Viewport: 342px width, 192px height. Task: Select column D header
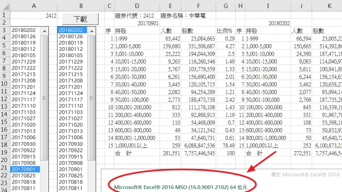[x=137, y=6]
